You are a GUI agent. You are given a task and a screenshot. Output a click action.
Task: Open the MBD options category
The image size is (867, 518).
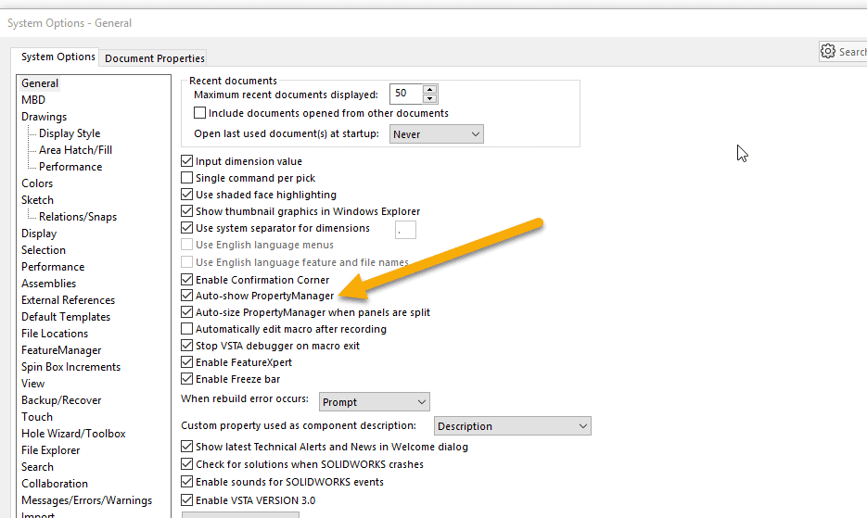tap(33, 99)
